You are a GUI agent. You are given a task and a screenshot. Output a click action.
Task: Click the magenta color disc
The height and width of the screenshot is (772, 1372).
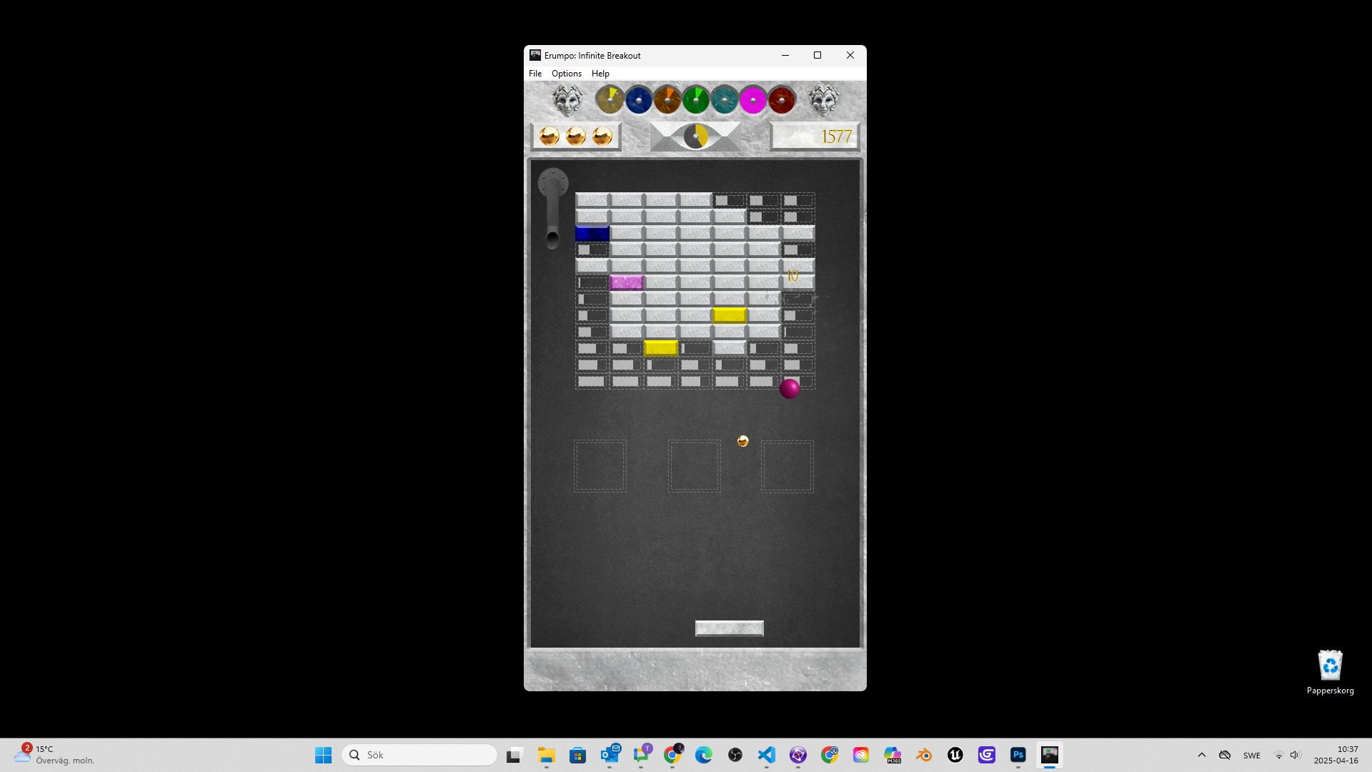coord(752,100)
